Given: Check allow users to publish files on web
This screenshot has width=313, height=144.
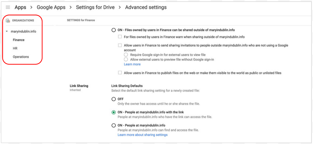Looking at the screenshot, I should click(120, 73).
